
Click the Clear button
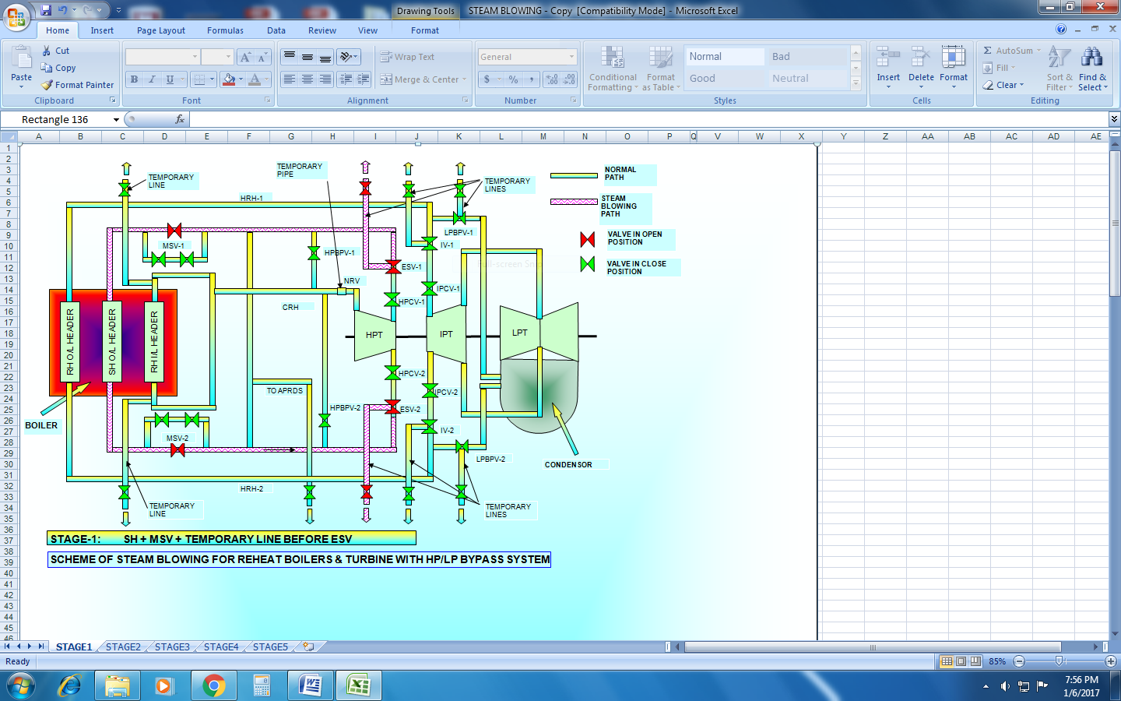click(1003, 85)
